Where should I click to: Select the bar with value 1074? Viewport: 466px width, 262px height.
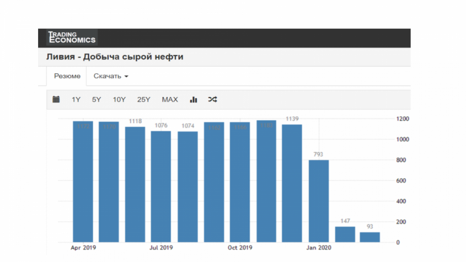188,186
